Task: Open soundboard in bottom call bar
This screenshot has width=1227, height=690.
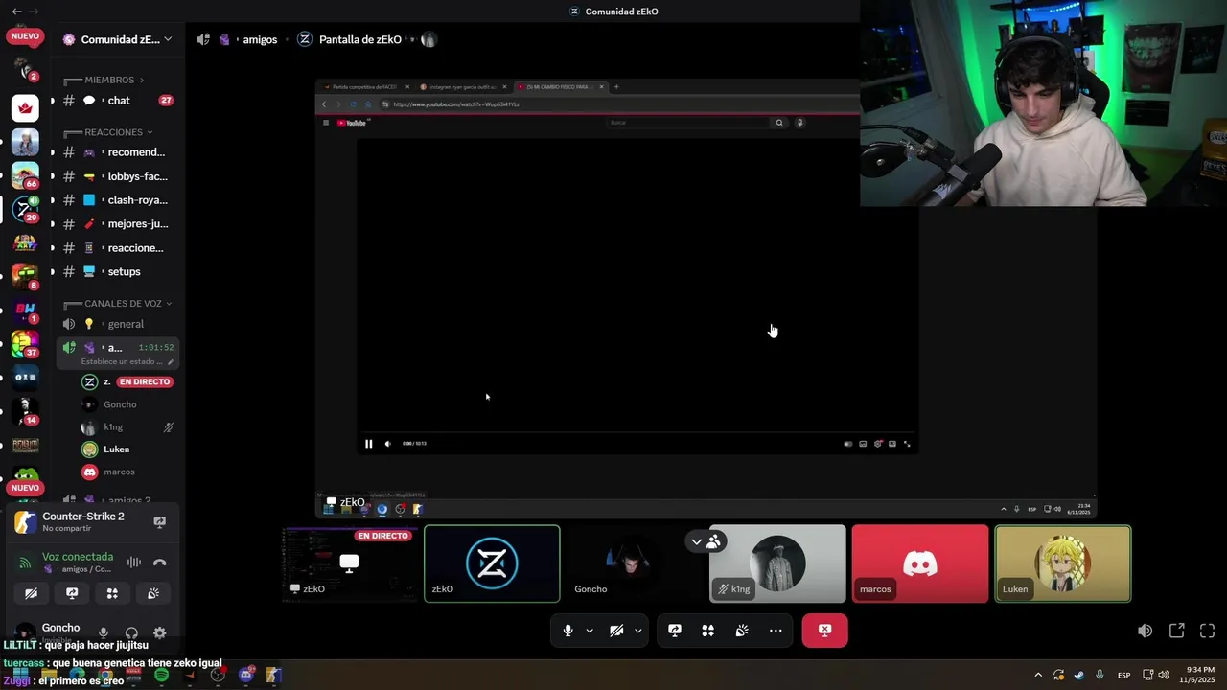Action: tap(742, 631)
